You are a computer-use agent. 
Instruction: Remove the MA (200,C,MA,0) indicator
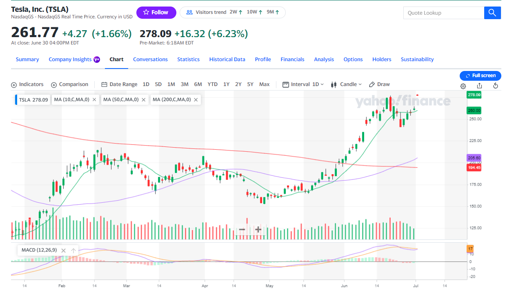pyautogui.click(x=196, y=100)
